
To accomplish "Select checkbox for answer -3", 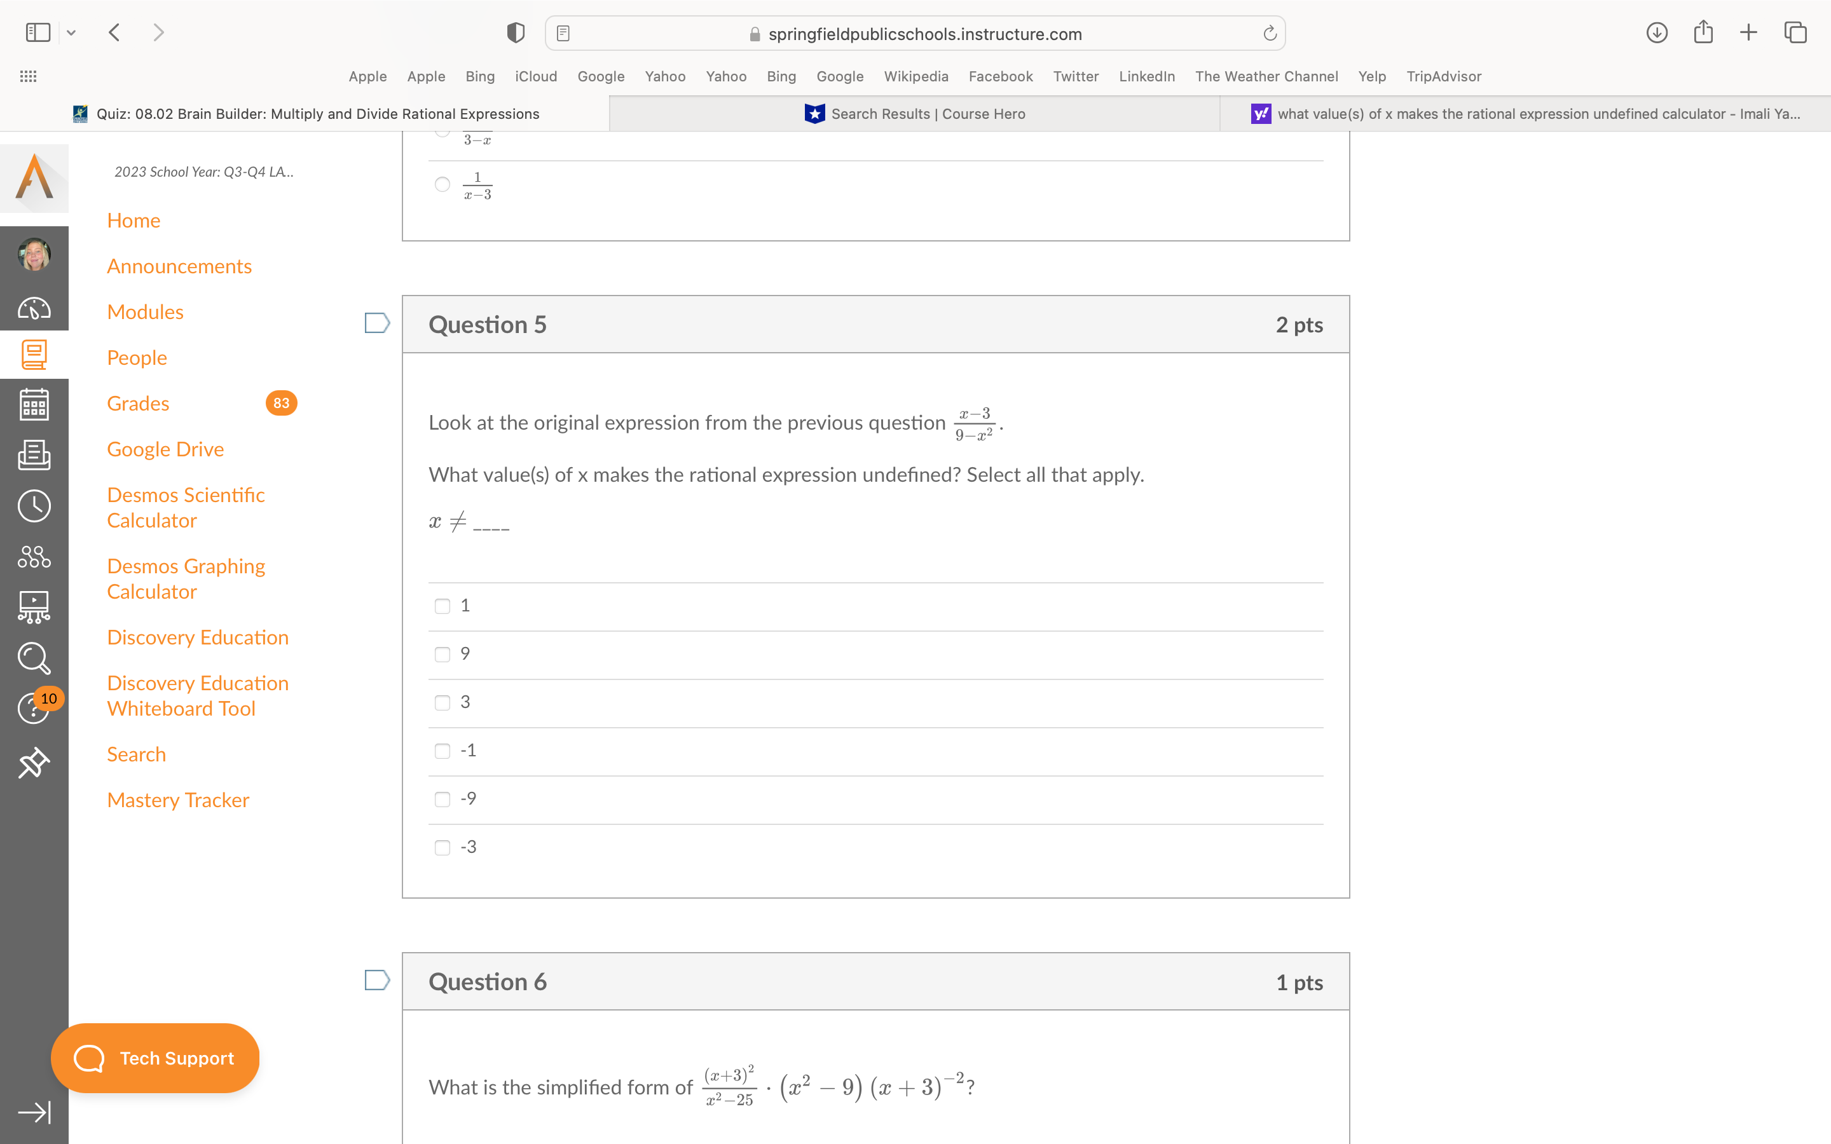I will point(443,846).
